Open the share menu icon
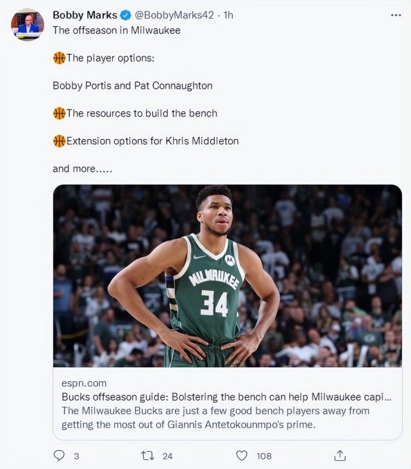This screenshot has width=411, height=469. pos(340,456)
